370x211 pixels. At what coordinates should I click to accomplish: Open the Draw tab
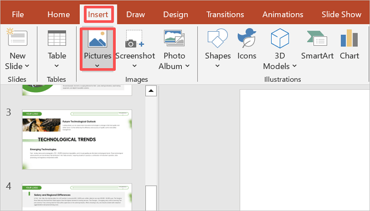click(135, 15)
